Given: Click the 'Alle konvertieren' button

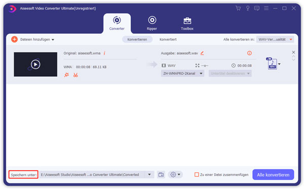Looking at the screenshot, I should [273, 175].
